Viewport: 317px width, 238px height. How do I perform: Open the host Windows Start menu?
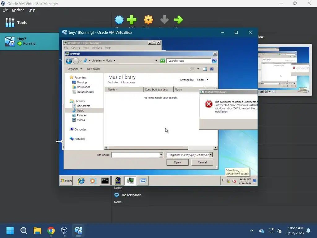pos(10,231)
